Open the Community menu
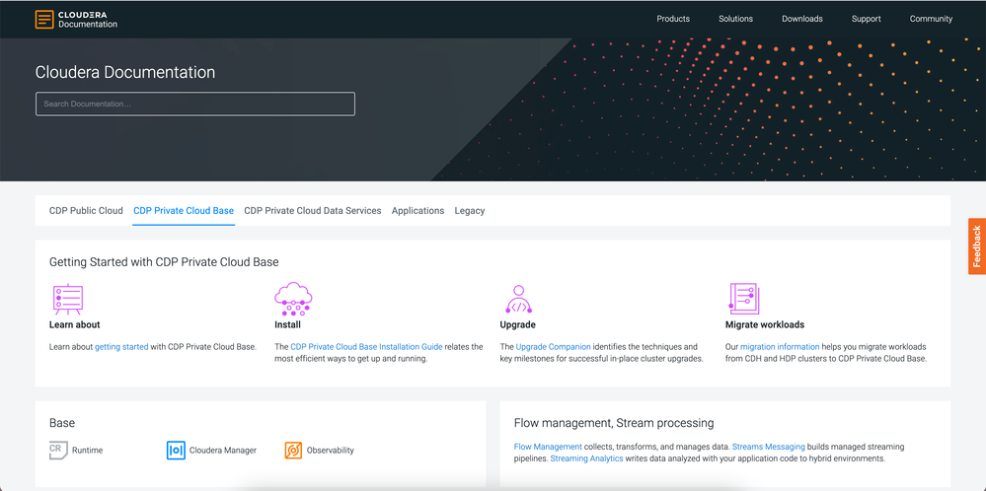 [931, 19]
